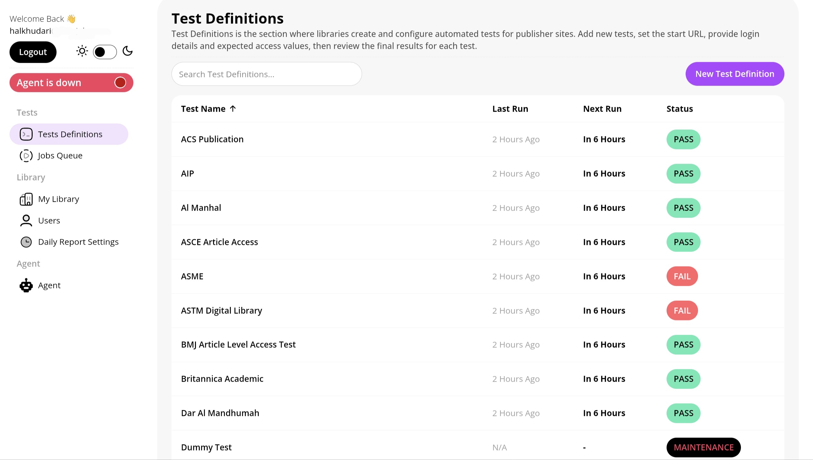Click the Agent robot icon

click(x=26, y=285)
